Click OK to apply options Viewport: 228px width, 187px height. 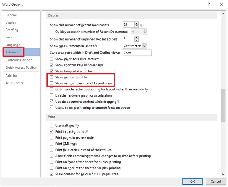192,181
